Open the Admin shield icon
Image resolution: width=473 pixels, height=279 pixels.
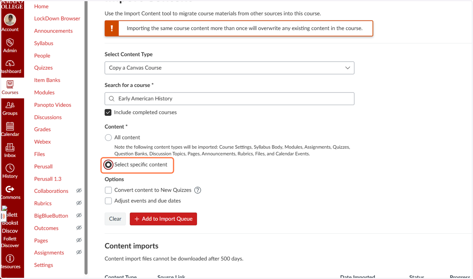pos(10,42)
